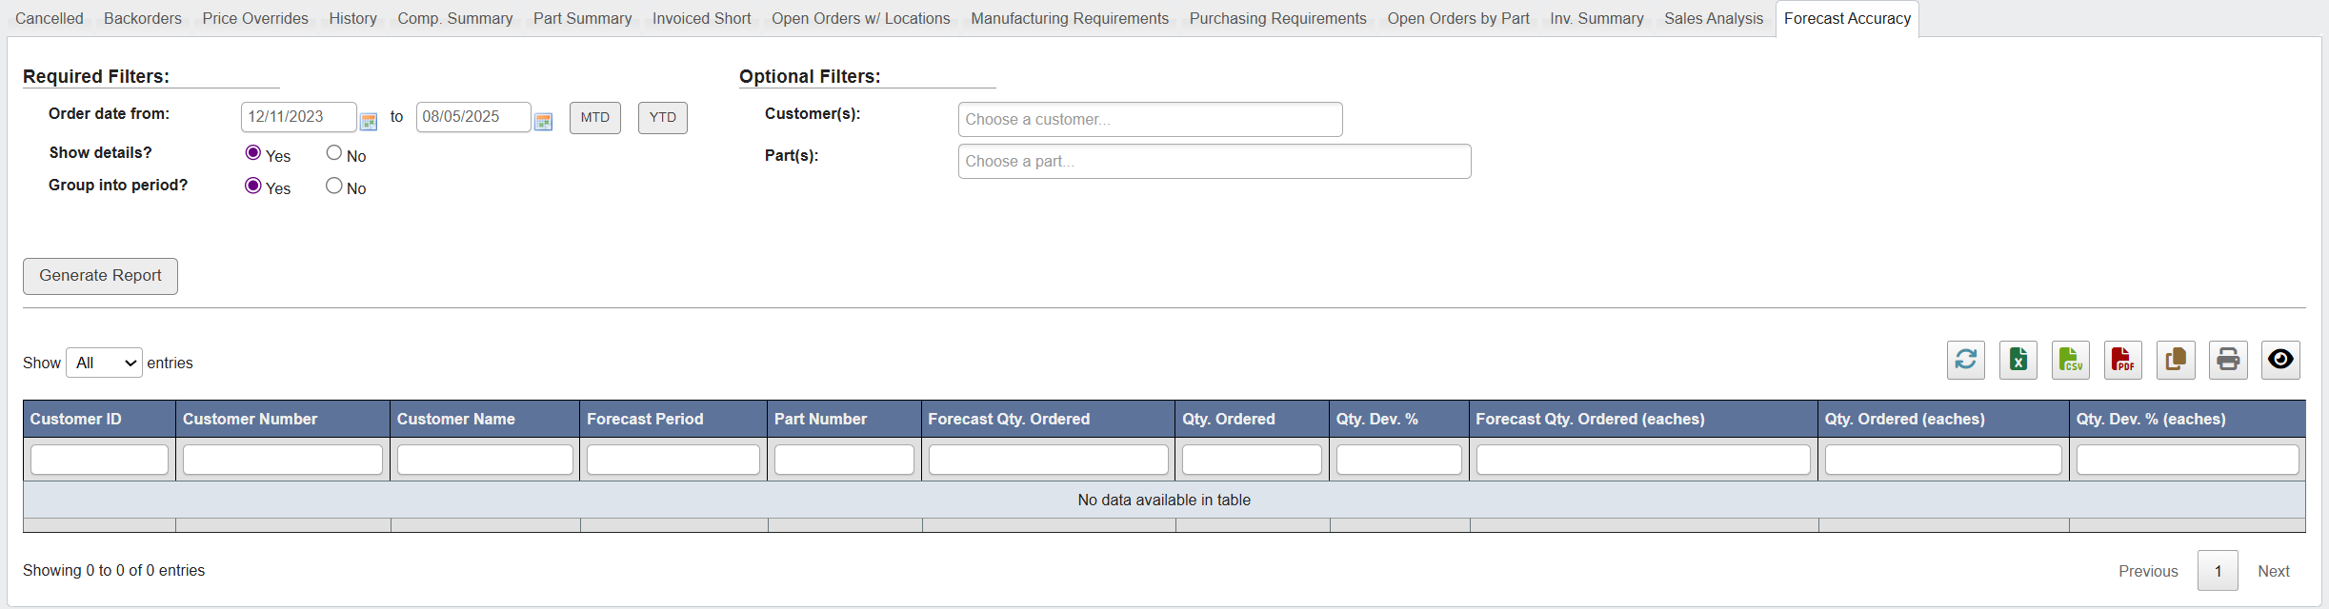Image resolution: width=2329 pixels, height=609 pixels.
Task: Sort by Forecast Qty. Ordered (eaches) header
Action: coord(1643,419)
